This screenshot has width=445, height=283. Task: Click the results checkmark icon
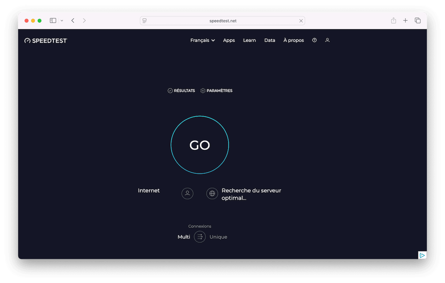coord(170,91)
